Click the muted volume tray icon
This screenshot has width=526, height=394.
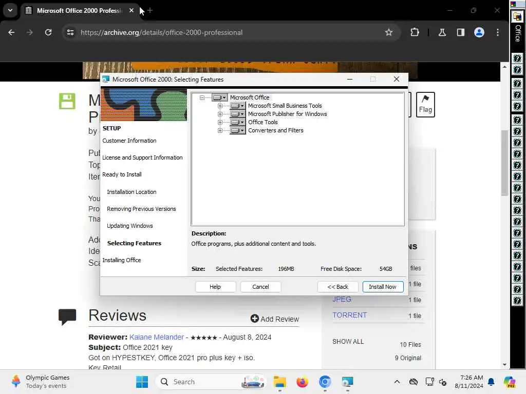pos(442,382)
